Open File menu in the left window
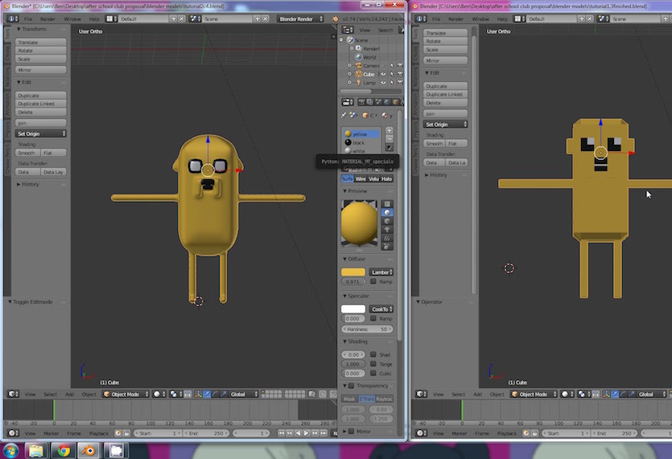The height and width of the screenshot is (459, 672). [28, 18]
